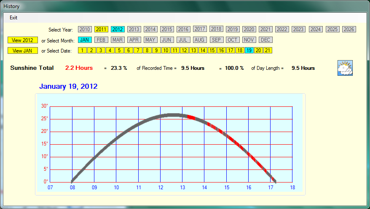Viewport: 370px width, 209px height.
Task: Select date 10
Action: coord(166,50)
